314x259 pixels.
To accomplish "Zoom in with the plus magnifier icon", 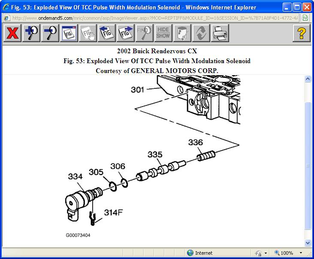I will click(31, 33).
